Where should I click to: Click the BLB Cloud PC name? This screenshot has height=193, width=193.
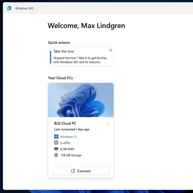(x=65, y=123)
